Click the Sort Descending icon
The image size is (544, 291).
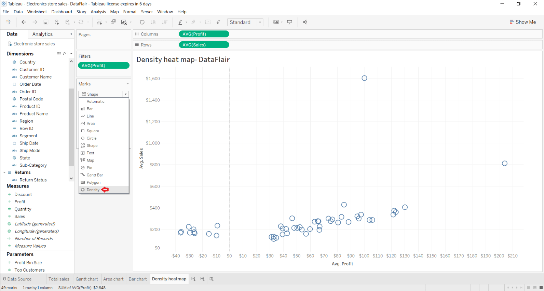coord(165,22)
